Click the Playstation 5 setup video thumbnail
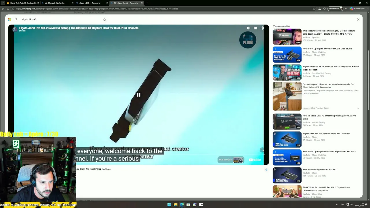Image resolution: width=370 pixels, height=208 pixels. [x=287, y=157]
